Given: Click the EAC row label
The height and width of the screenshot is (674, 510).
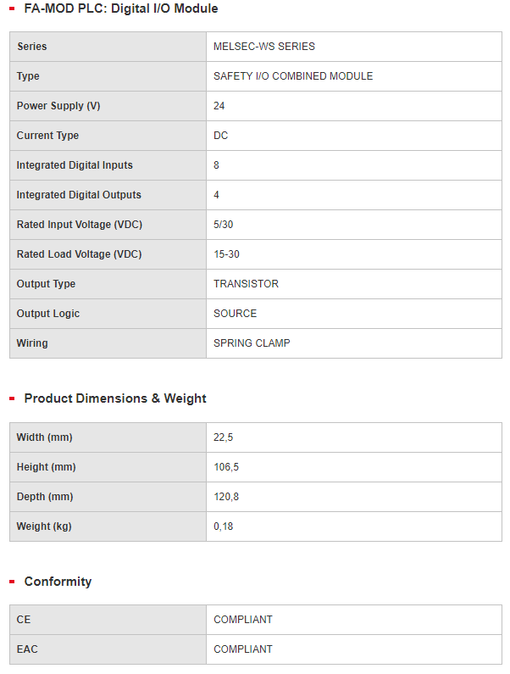Looking at the screenshot, I should coord(27,649).
